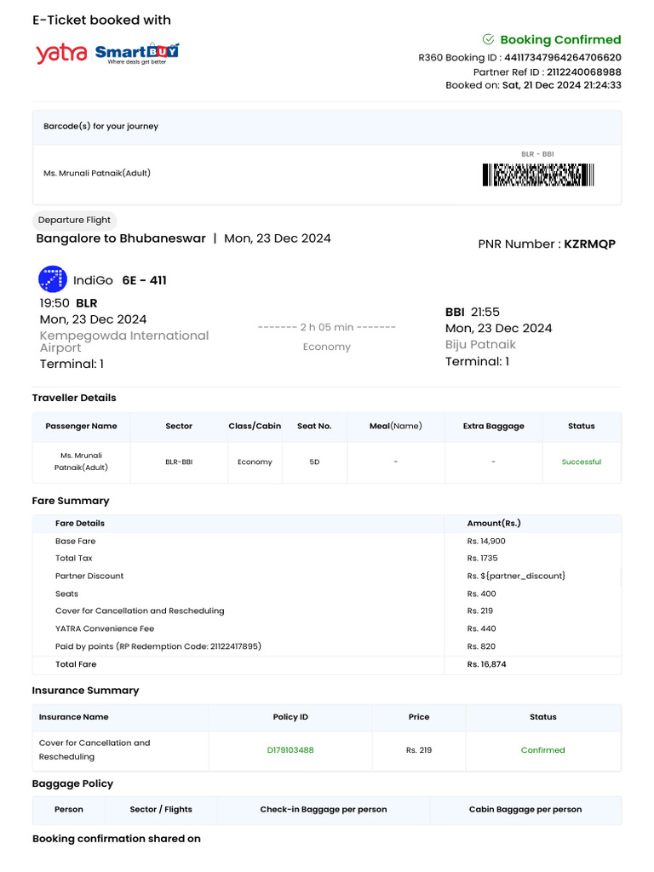Viewport: 654px width, 872px height.
Task: Click arrival time BBI 21:55
Action: tap(473, 312)
